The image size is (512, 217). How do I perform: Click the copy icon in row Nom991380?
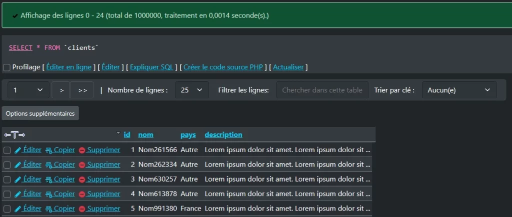(x=49, y=209)
